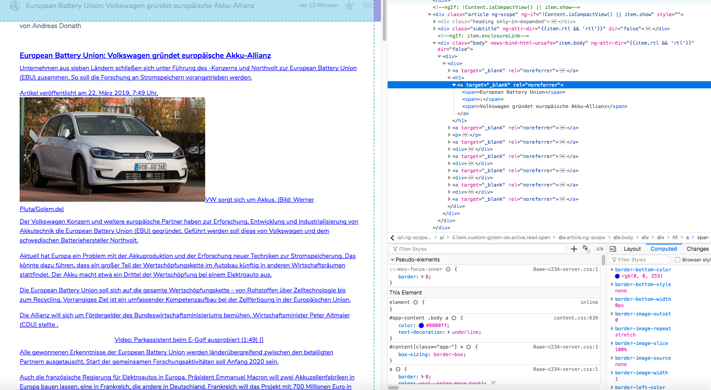This screenshot has height=390, width=711.
Task: Select the 'European Battery Union' span node
Action: [513, 92]
